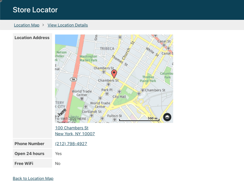The width and height of the screenshot is (244, 189).
Task: Open the Location Map breadcrumb link
Action: (x=26, y=25)
